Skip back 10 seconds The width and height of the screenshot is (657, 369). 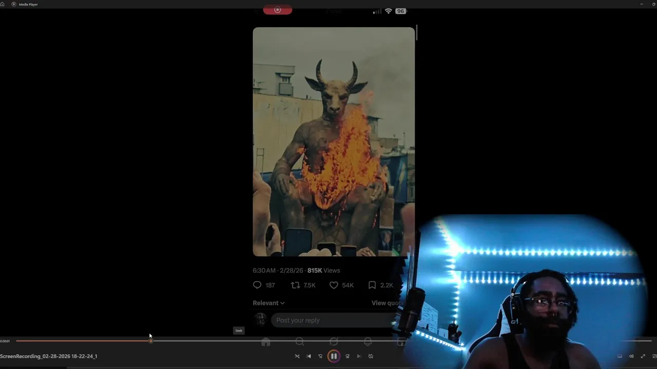[x=320, y=356]
